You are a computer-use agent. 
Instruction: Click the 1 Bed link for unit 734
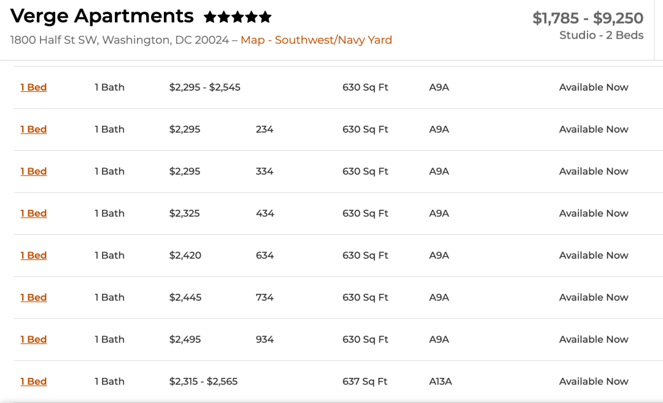pyautogui.click(x=34, y=297)
